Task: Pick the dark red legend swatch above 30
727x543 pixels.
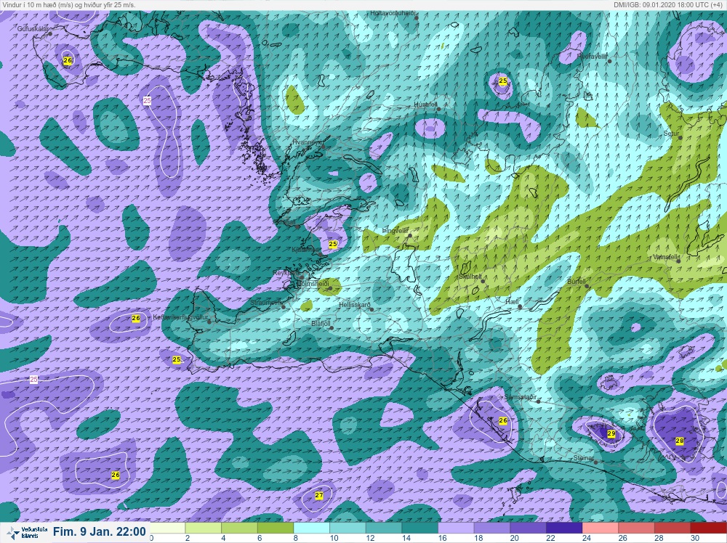Action: [x=708, y=528]
